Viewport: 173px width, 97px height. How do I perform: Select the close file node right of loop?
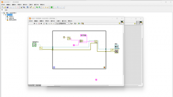[112, 50]
